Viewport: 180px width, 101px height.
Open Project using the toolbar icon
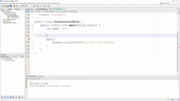point(8,6)
